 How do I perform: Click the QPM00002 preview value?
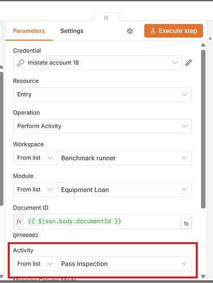[25, 235]
